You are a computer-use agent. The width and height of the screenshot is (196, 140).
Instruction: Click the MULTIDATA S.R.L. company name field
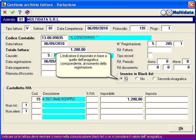(110, 19)
